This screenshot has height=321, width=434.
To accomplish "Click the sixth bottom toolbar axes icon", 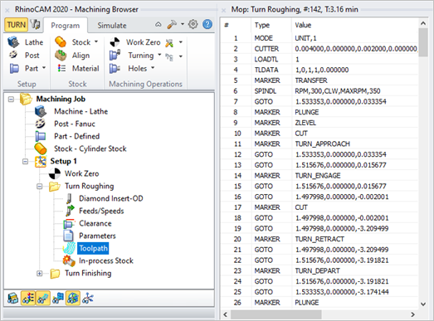I will click(x=88, y=299).
